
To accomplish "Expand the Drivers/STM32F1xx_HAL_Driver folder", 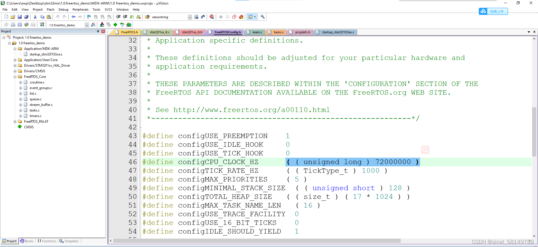I will pyautogui.click(x=15, y=66).
